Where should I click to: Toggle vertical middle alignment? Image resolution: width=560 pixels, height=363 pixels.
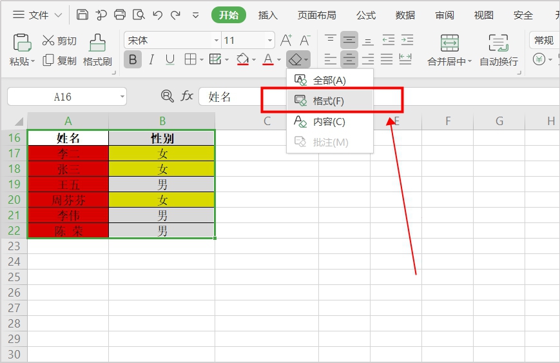tap(349, 40)
